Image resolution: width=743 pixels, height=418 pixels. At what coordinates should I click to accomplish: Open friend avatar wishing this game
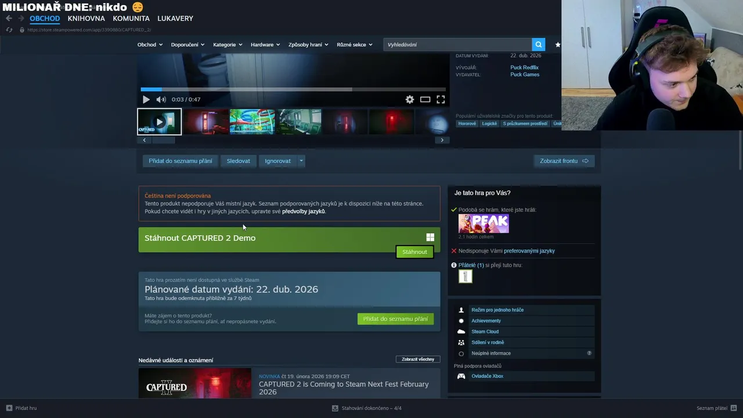[x=466, y=276]
